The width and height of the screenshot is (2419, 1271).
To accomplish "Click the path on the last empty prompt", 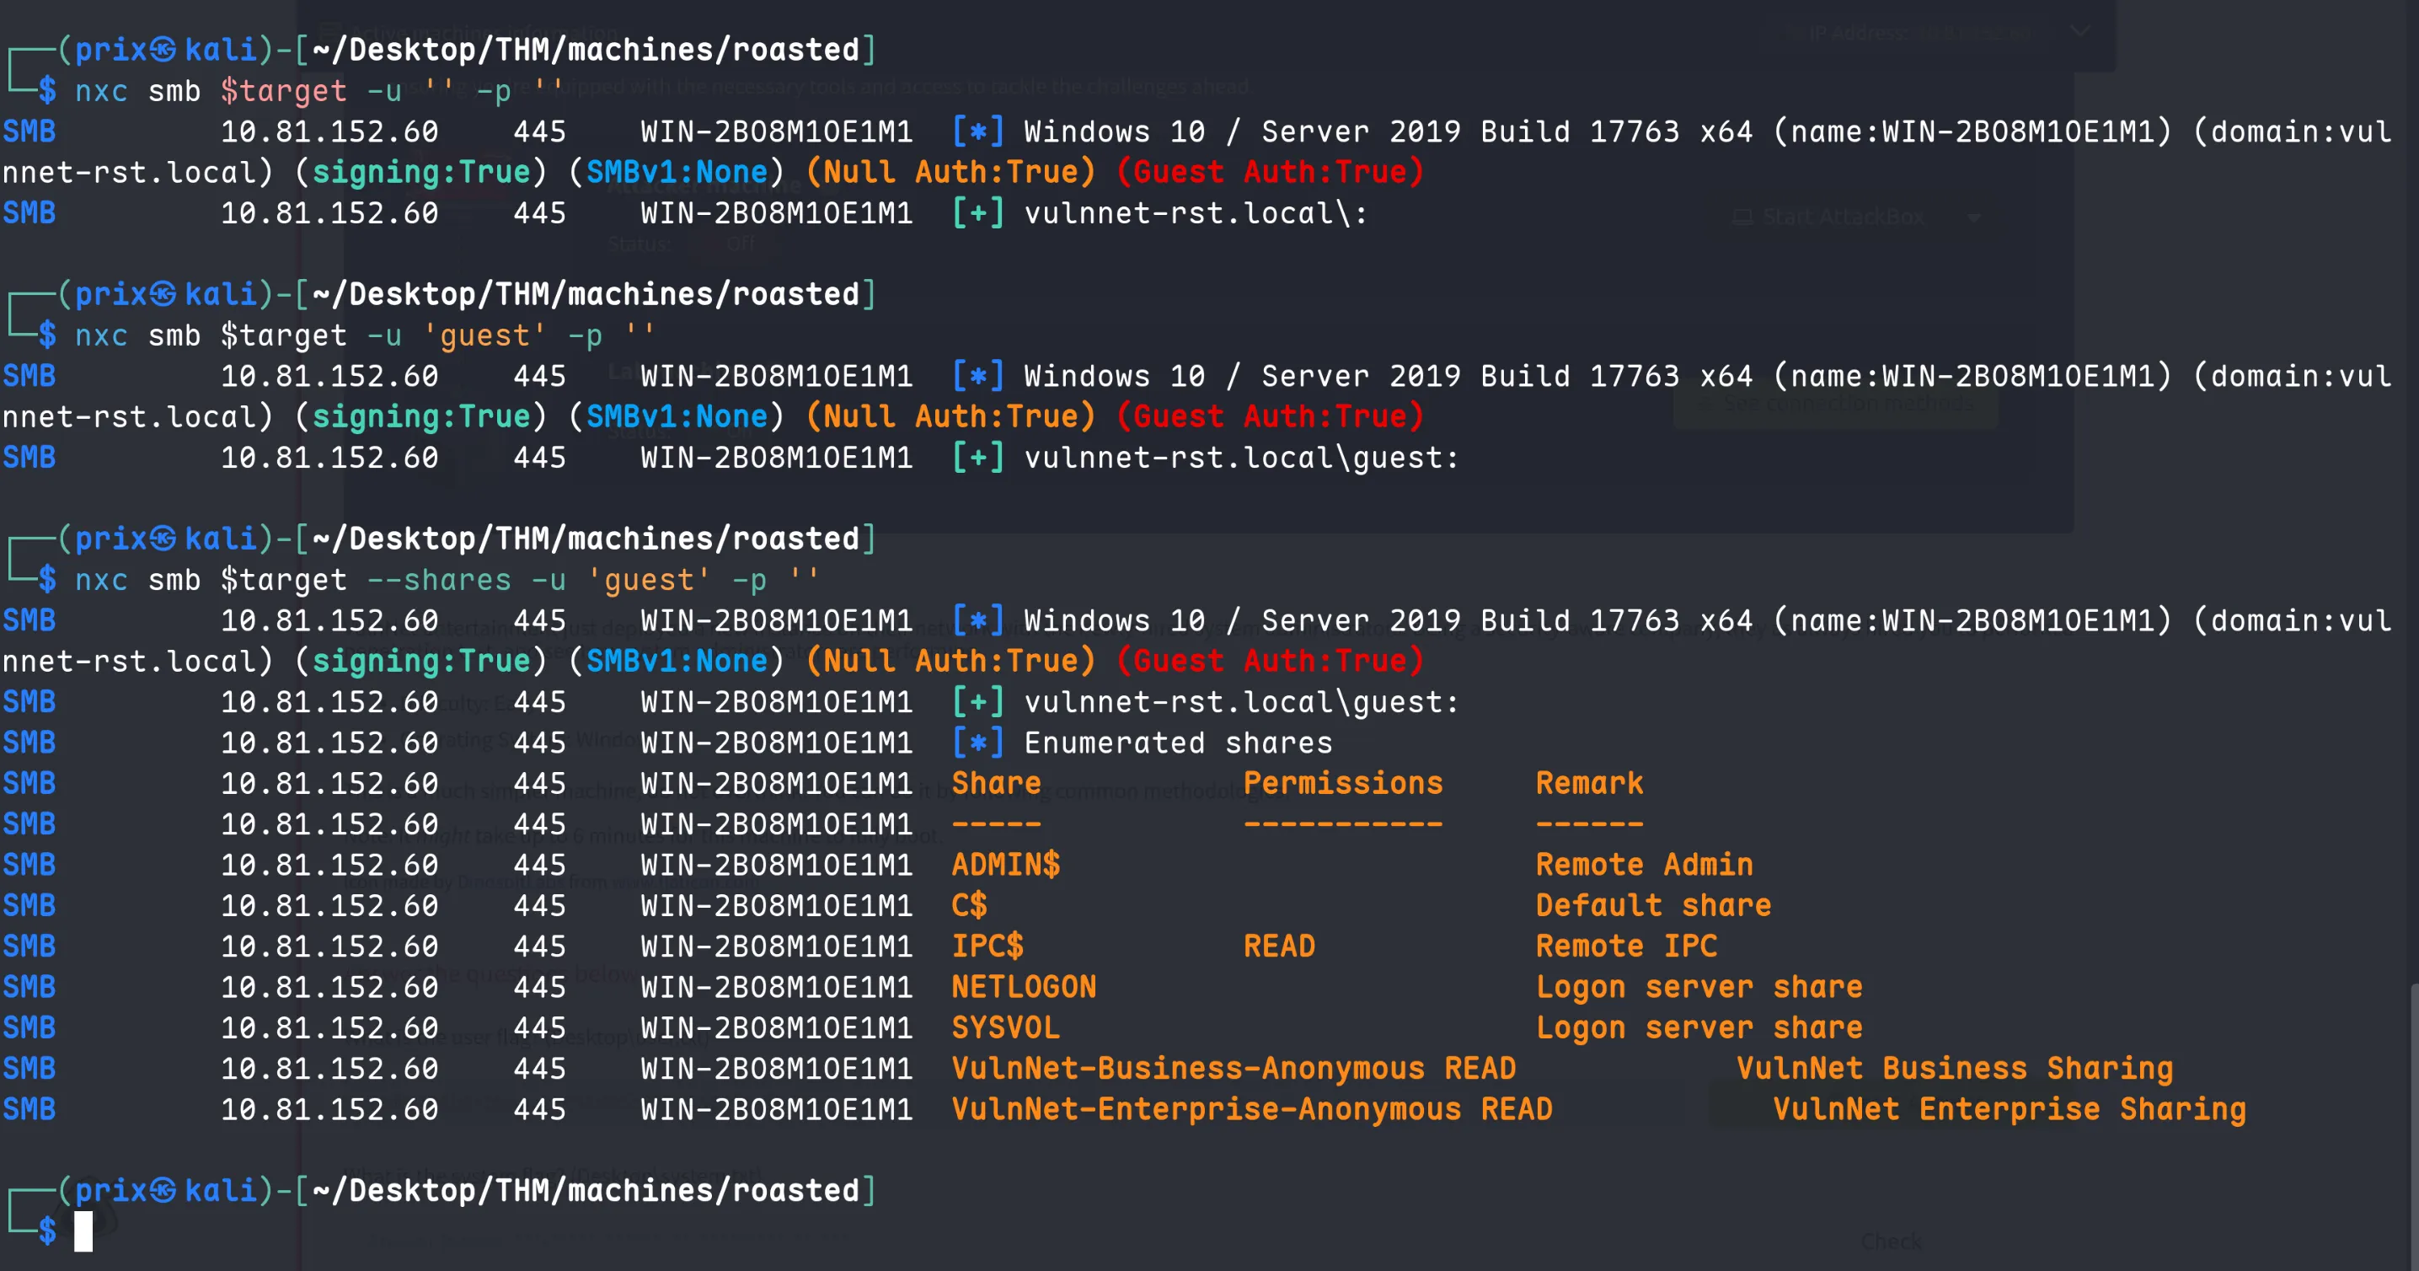I will pos(586,1190).
